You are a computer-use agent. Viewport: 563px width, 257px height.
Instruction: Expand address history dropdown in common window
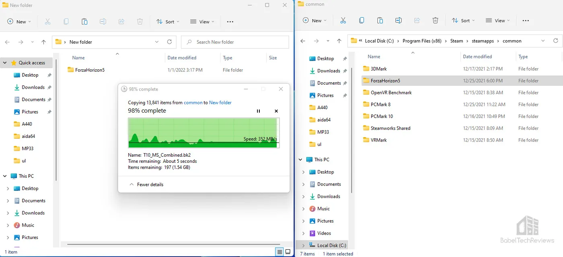543,40
